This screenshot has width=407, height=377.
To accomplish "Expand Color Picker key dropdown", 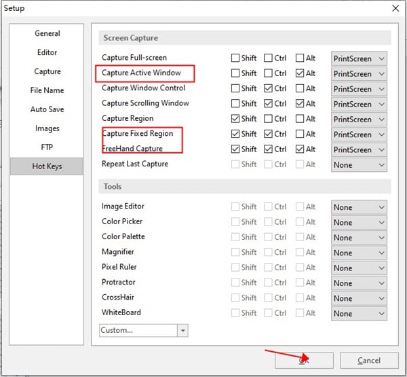I will click(x=359, y=222).
